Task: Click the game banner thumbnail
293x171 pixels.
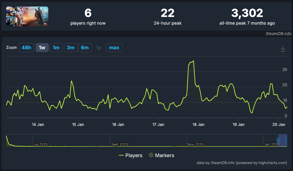Action: 27,16
